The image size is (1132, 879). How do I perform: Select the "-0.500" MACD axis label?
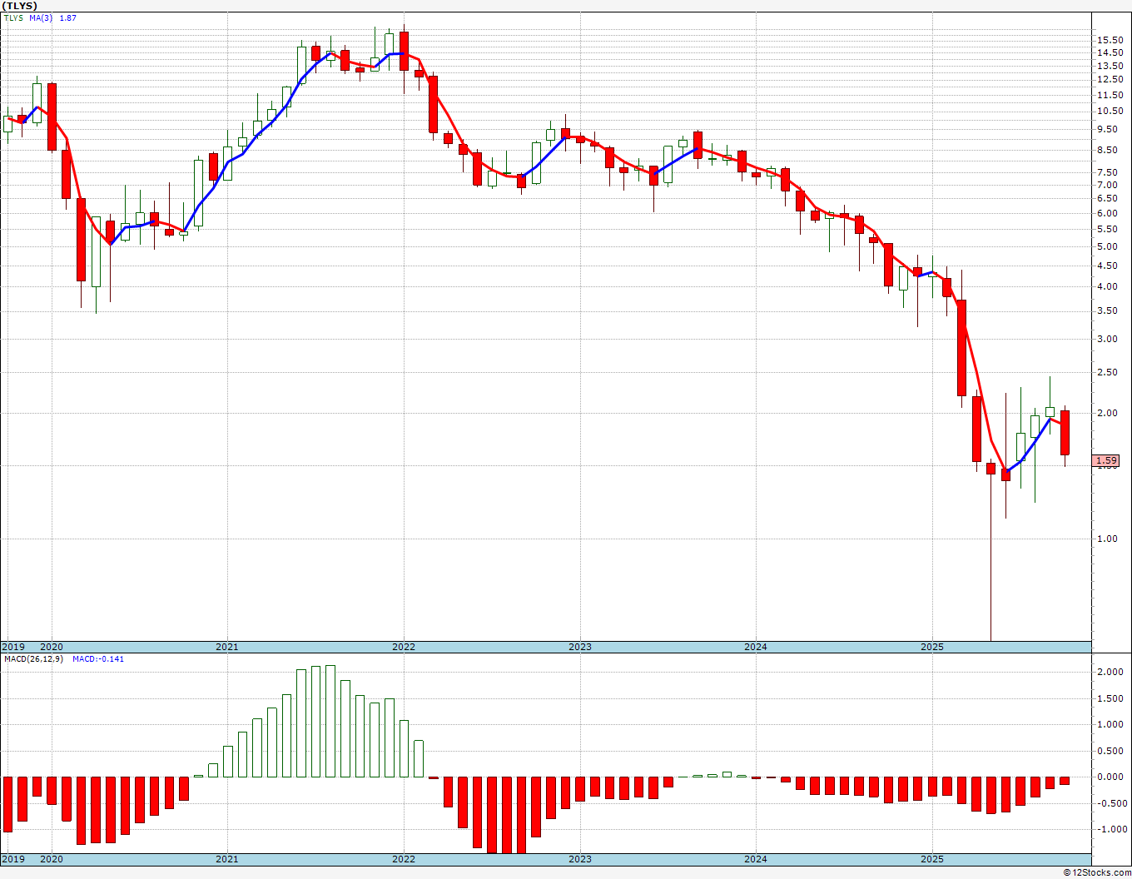[x=1110, y=804]
